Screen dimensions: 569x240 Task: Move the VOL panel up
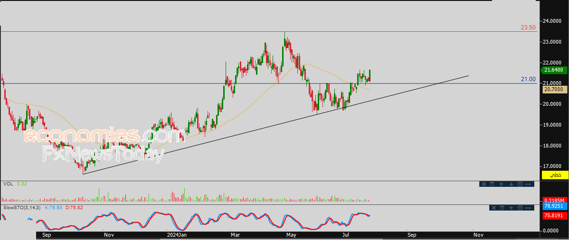[x=502, y=184]
